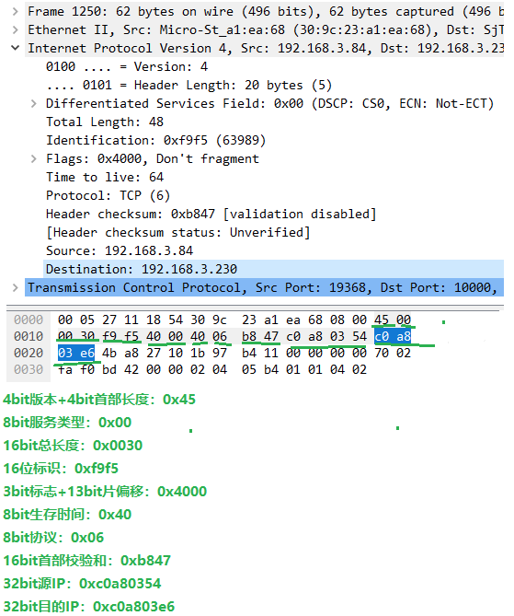Expand the Frame 1250 tree row

tap(16, 11)
